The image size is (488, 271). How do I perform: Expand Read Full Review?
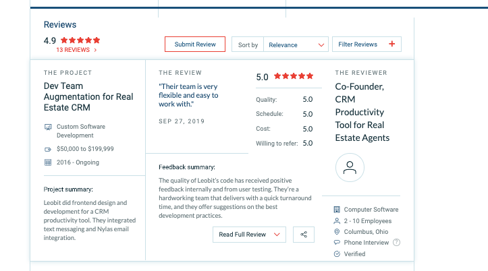coord(249,235)
